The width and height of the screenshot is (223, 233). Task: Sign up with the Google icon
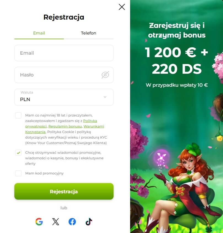click(39, 222)
